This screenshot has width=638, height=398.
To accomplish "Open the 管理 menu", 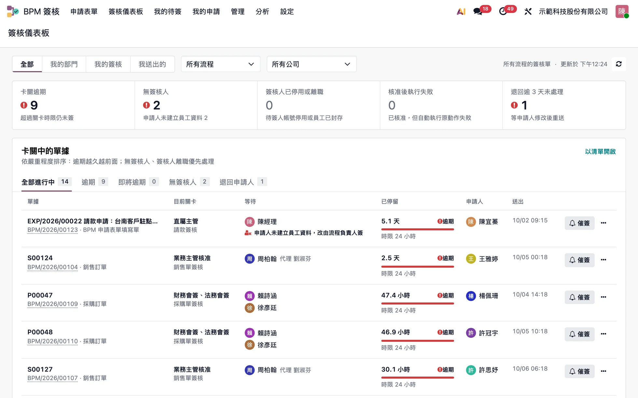I will click(x=238, y=12).
